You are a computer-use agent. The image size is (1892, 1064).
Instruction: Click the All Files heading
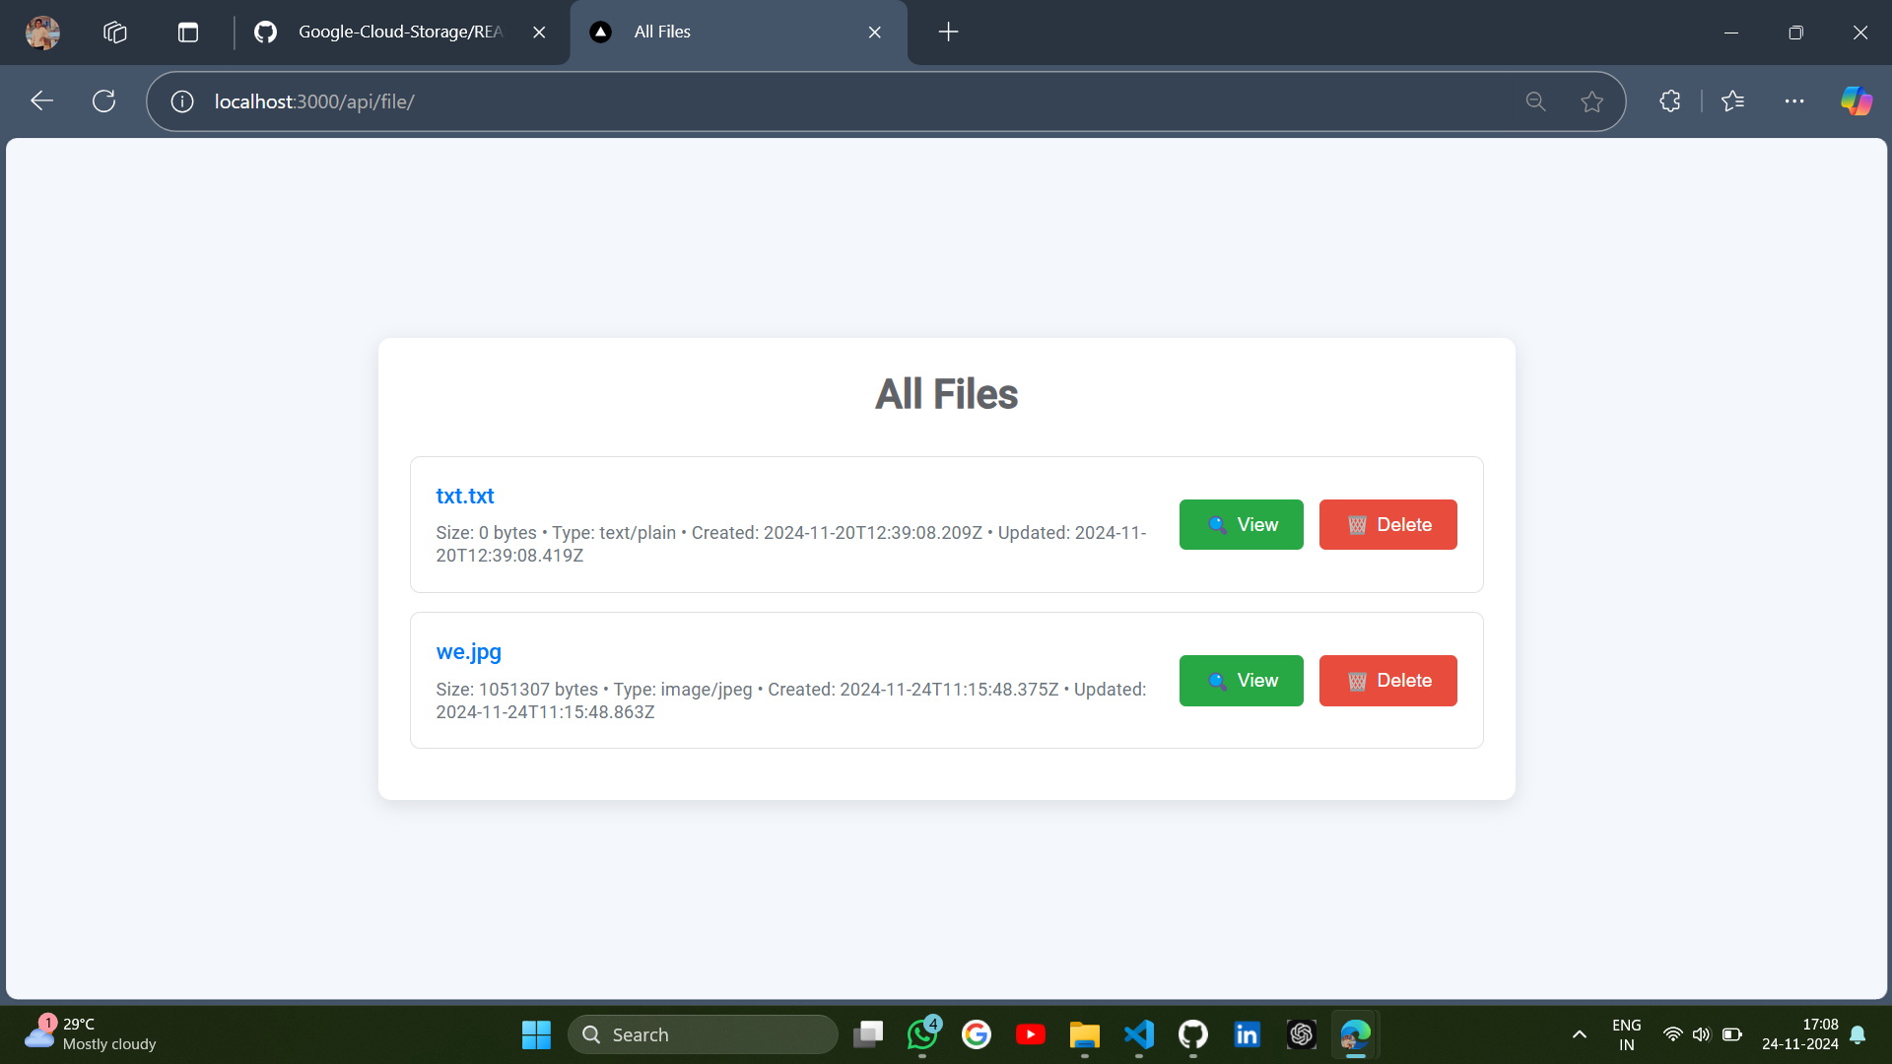tap(947, 394)
